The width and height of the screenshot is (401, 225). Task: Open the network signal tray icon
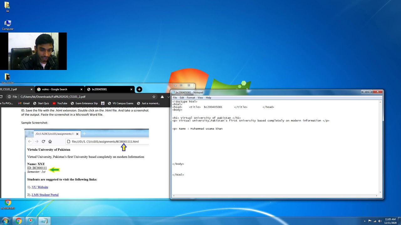point(375,221)
